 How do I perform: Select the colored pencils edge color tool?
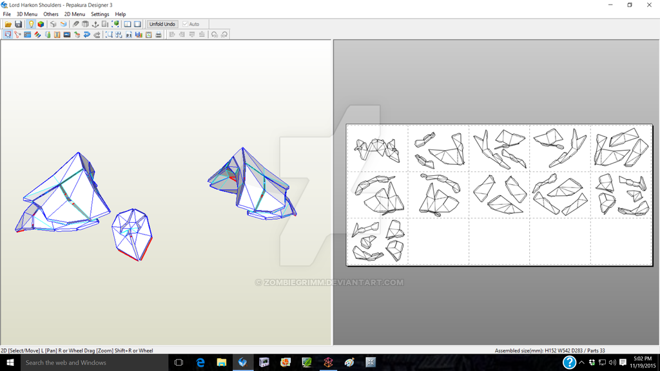(37, 35)
